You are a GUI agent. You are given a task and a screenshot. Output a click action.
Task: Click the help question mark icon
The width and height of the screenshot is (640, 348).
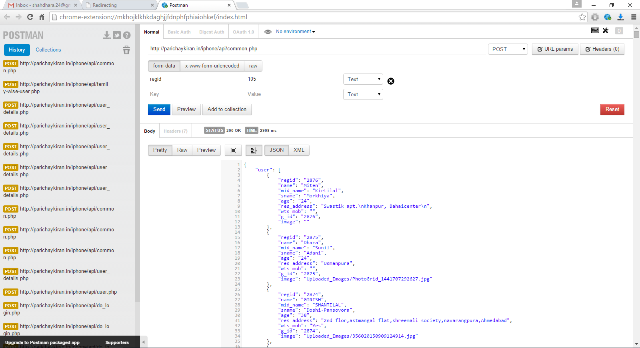tap(127, 35)
